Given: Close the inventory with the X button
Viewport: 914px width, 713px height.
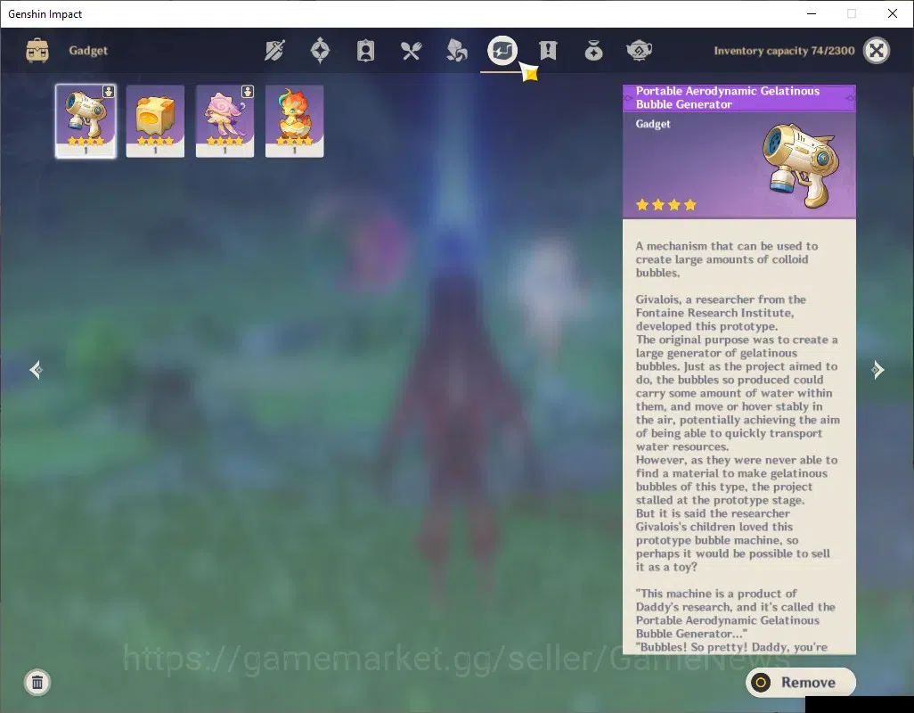Looking at the screenshot, I should pos(876,51).
